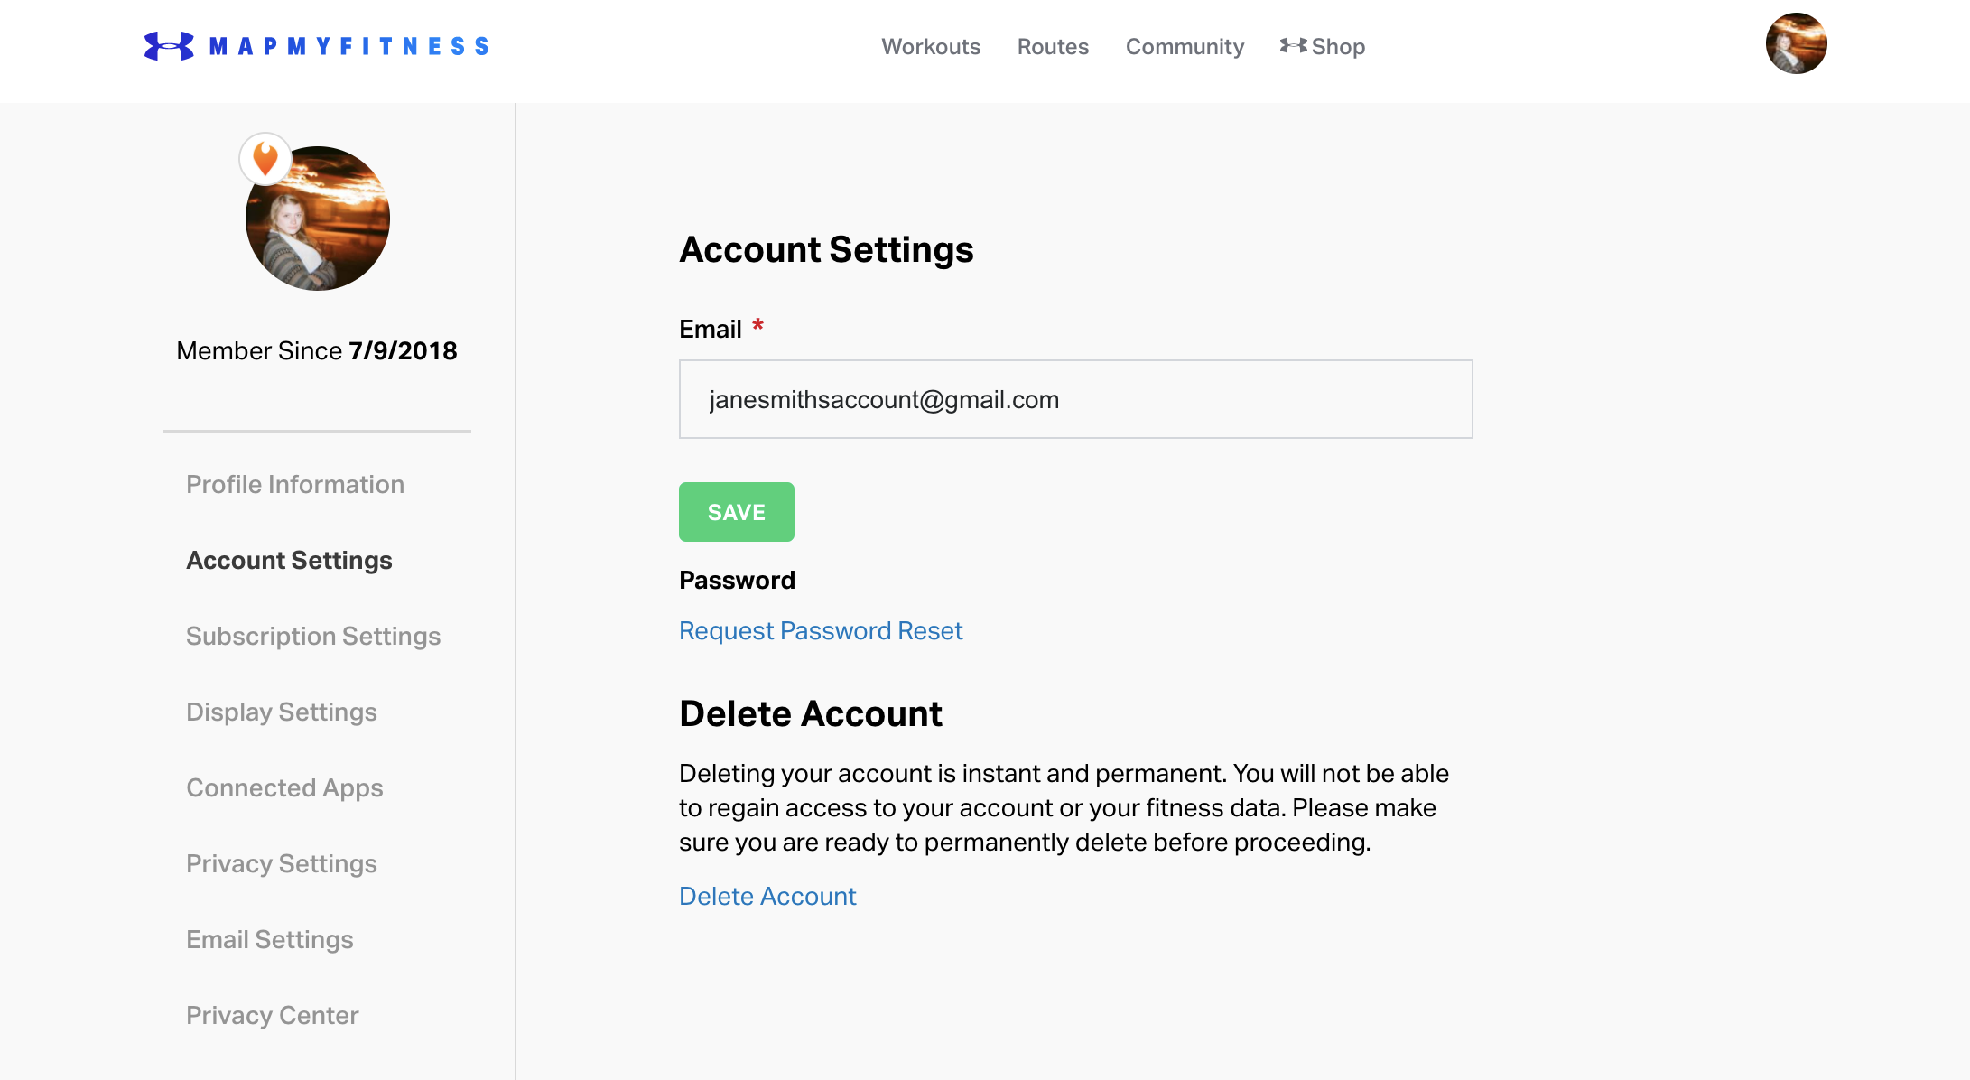Select the Email Settings sidebar item

pyautogui.click(x=270, y=939)
